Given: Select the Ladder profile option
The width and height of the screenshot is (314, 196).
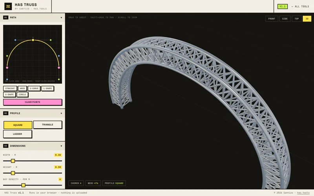Looking at the screenshot, I should tap(17, 134).
